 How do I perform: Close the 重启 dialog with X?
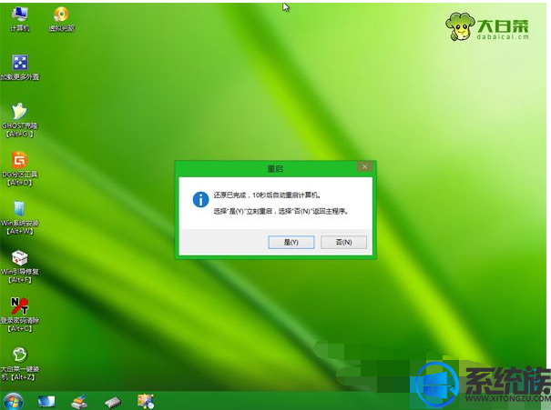point(365,167)
